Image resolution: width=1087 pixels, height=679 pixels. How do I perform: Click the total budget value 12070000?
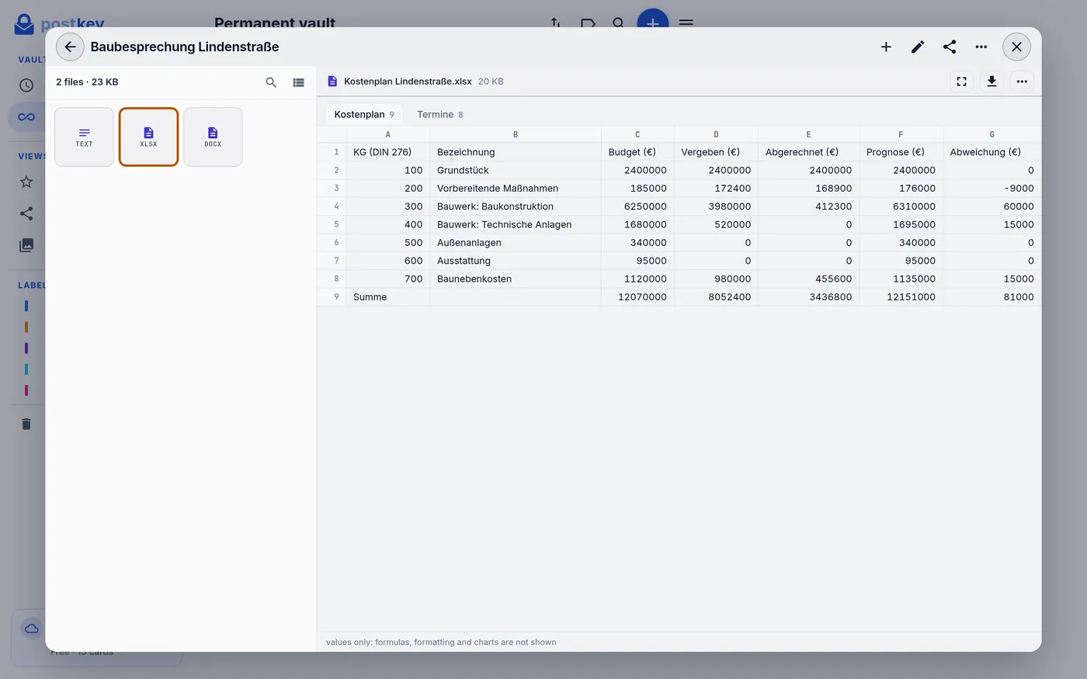637,297
